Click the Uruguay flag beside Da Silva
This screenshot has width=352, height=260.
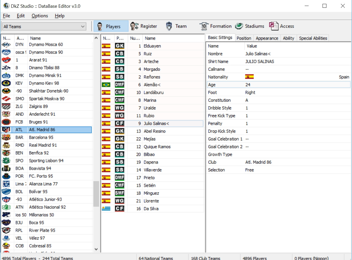[106, 209]
